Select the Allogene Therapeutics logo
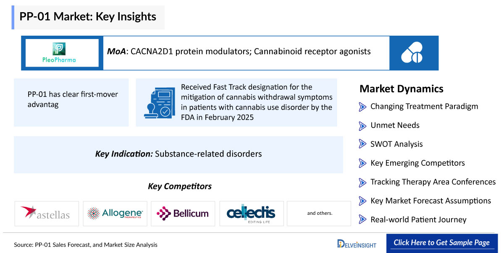Screen dimensions: 504x253 click(115, 214)
